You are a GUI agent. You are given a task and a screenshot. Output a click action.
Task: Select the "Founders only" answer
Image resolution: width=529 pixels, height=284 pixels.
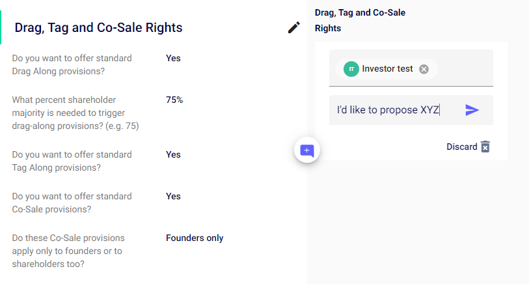pos(195,238)
